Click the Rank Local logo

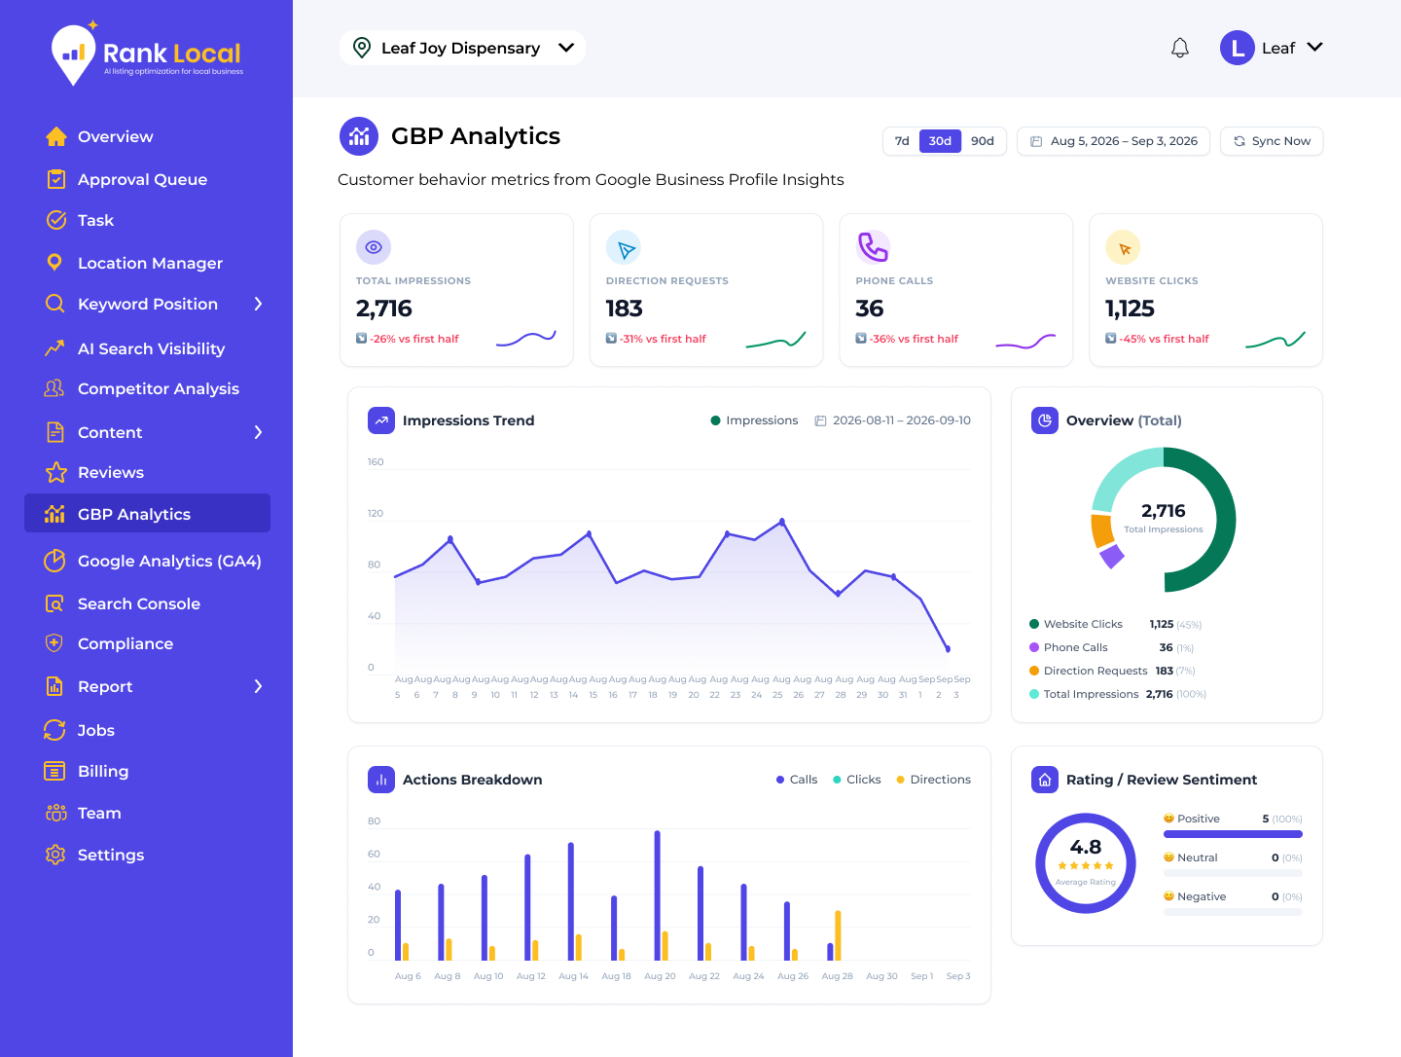point(147,54)
